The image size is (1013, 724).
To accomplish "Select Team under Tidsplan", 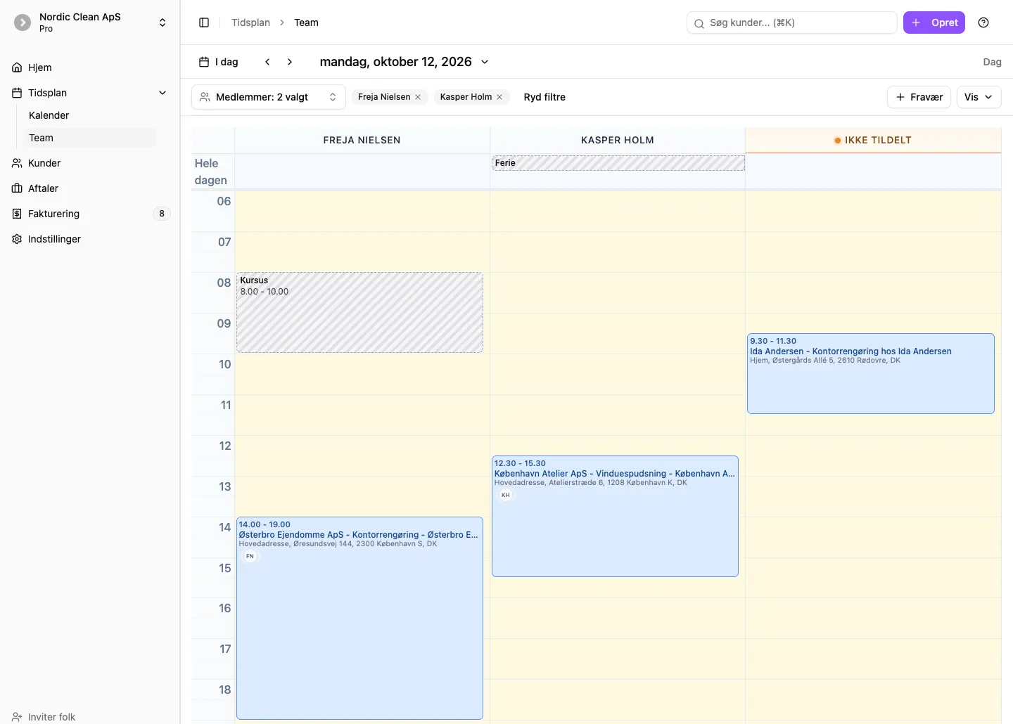I will pos(90,138).
